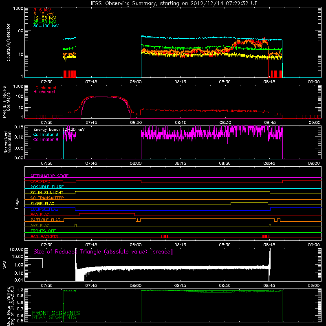Viewport: 326px width, 326px height.
Task: Click the '0.7' tick on livetime axis
Action: 21,309
